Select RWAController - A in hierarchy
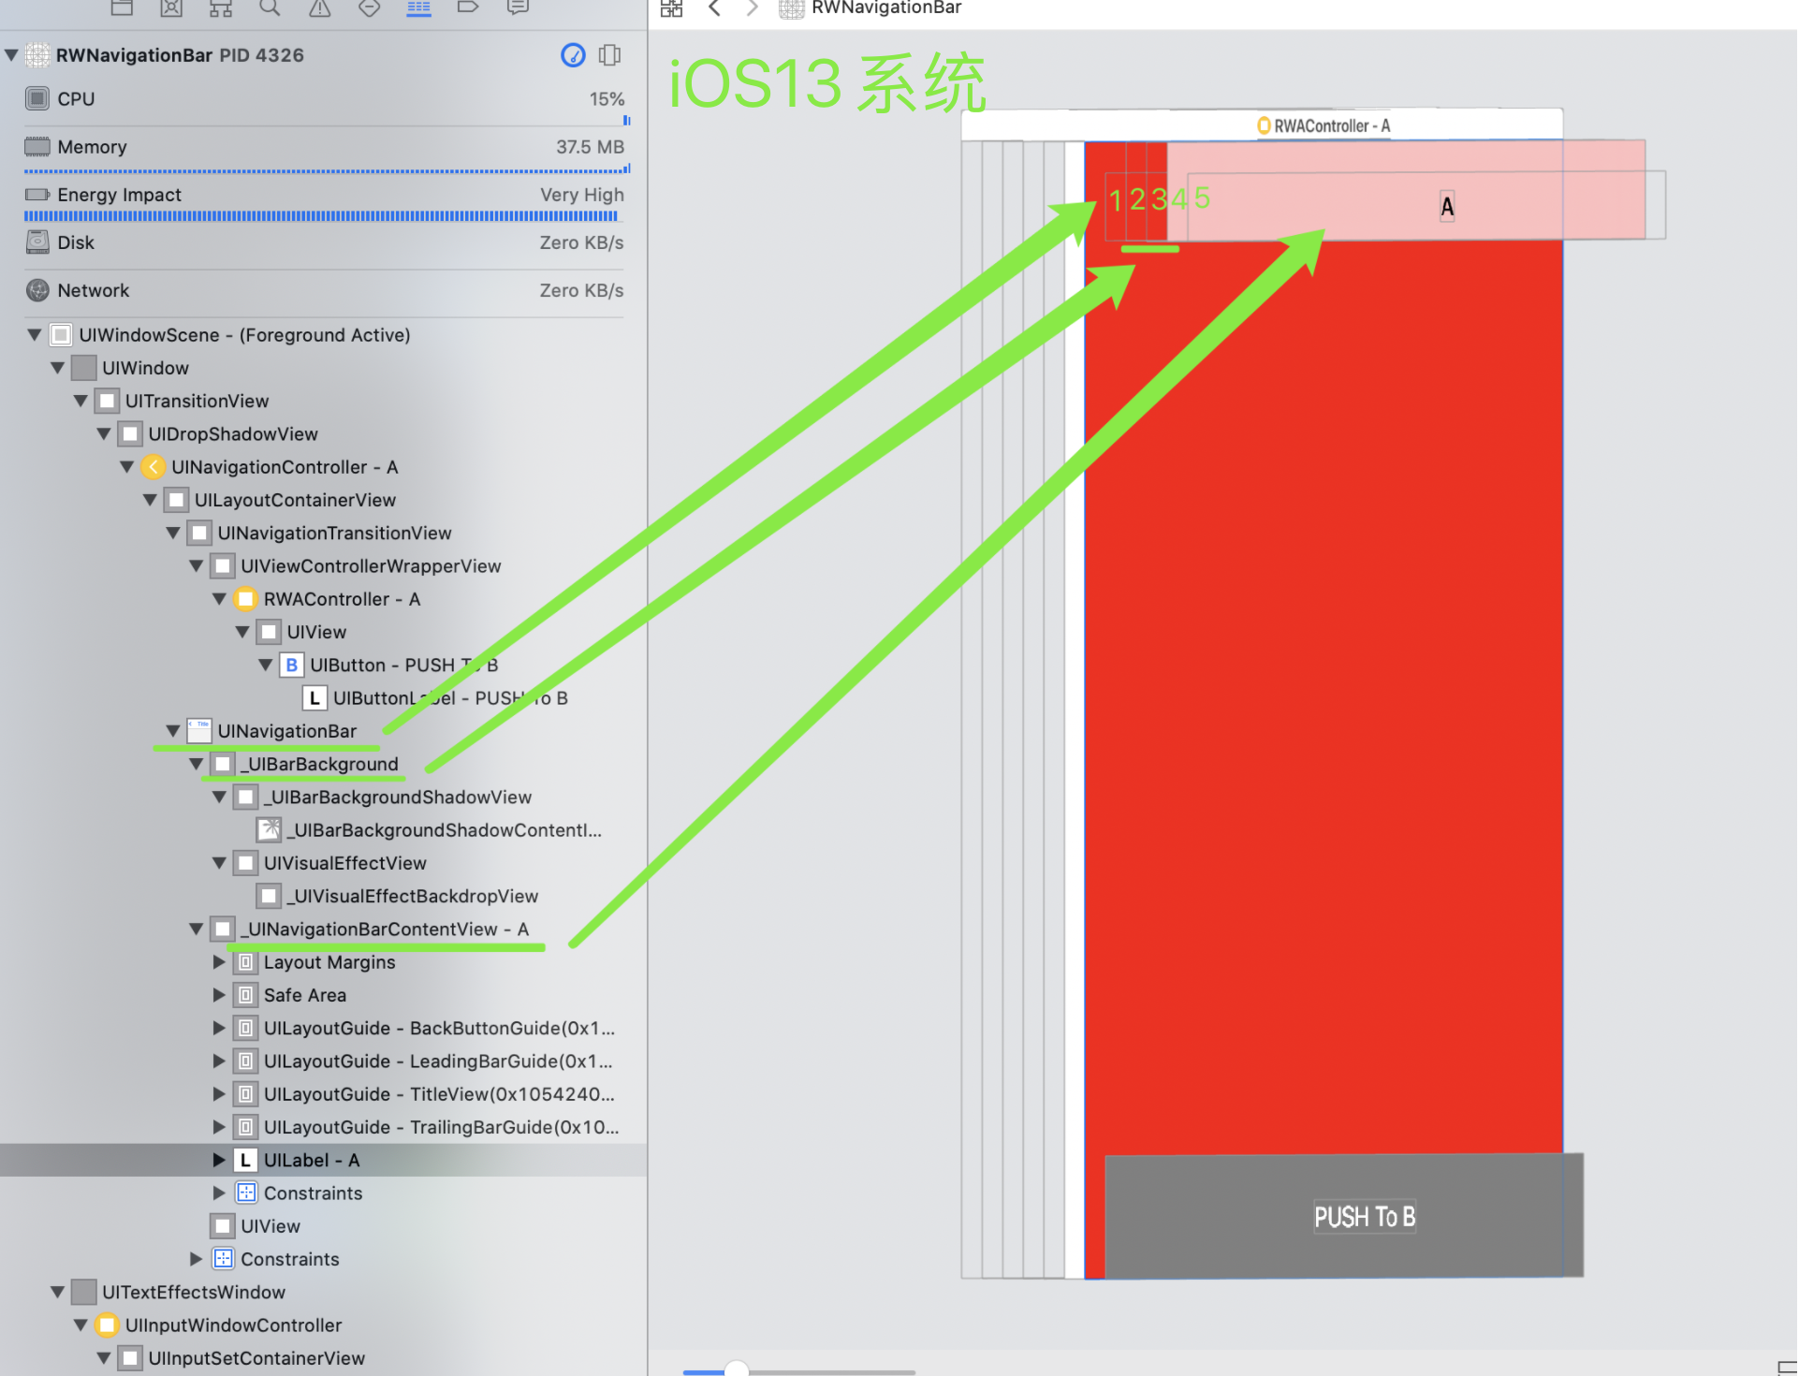Viewport: 1799px width, 1376px height. [342, 599]
